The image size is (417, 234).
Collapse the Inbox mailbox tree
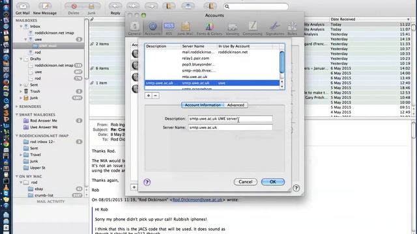click(21, 27)
